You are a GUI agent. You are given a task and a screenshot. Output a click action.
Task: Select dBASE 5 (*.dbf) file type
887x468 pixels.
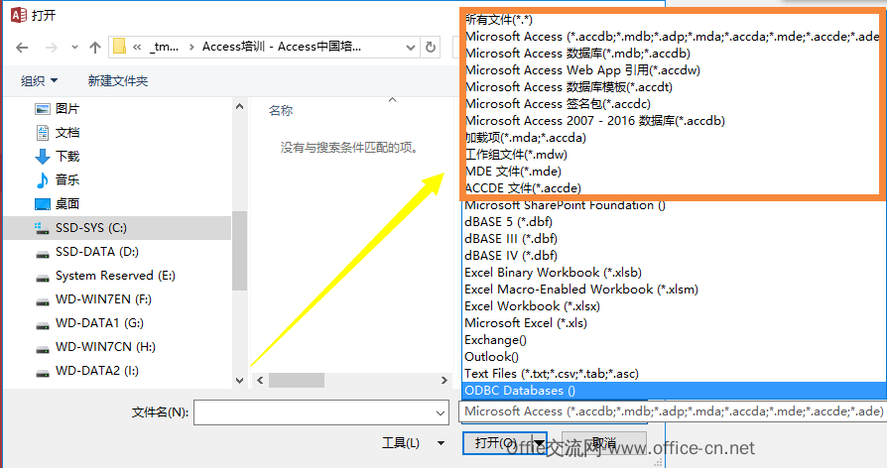pos(675,222)
